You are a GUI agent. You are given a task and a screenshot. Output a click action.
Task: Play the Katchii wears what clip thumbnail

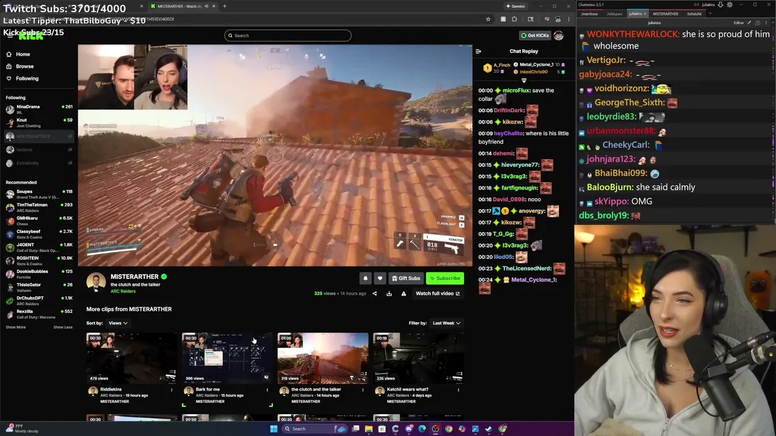click(418, 358)
